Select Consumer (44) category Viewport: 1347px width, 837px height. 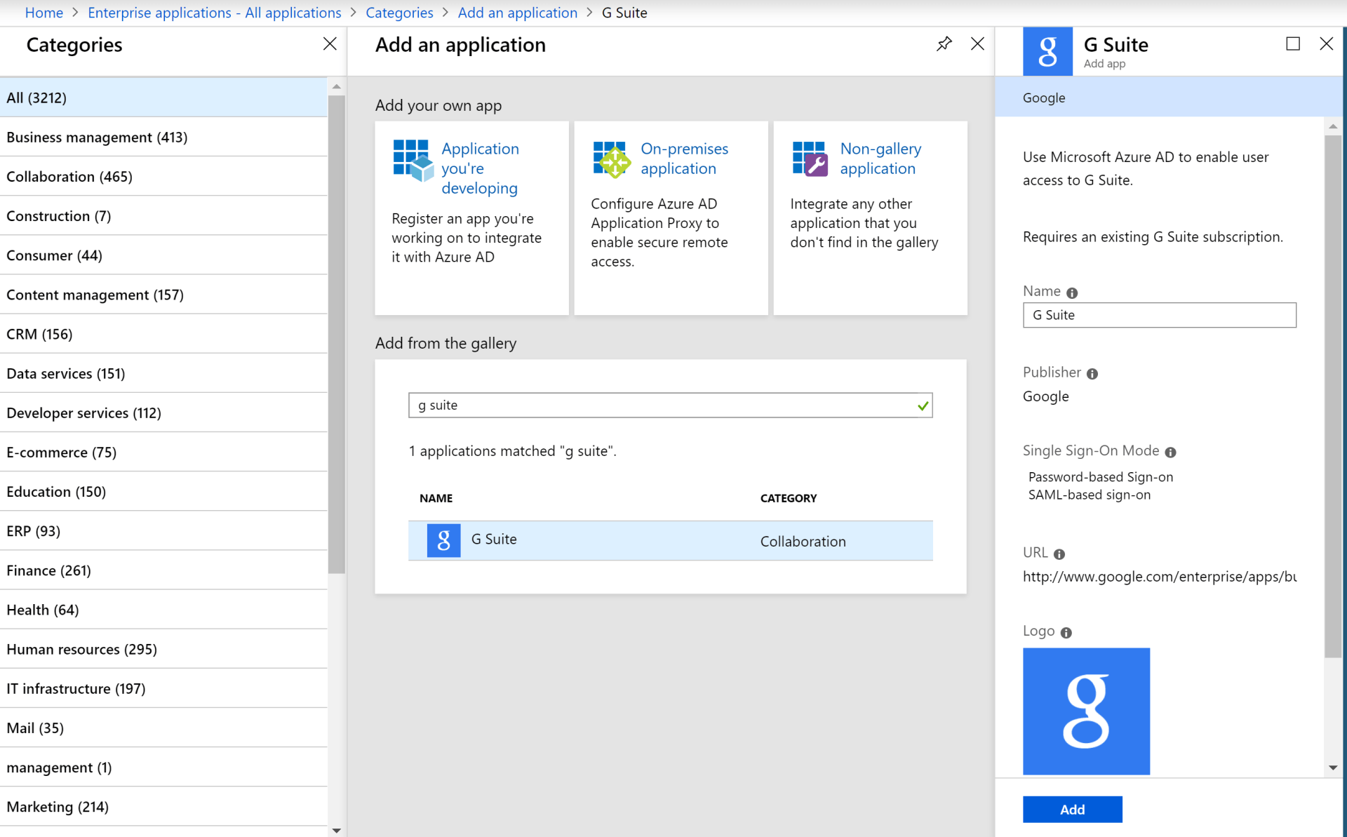(163, 255)
